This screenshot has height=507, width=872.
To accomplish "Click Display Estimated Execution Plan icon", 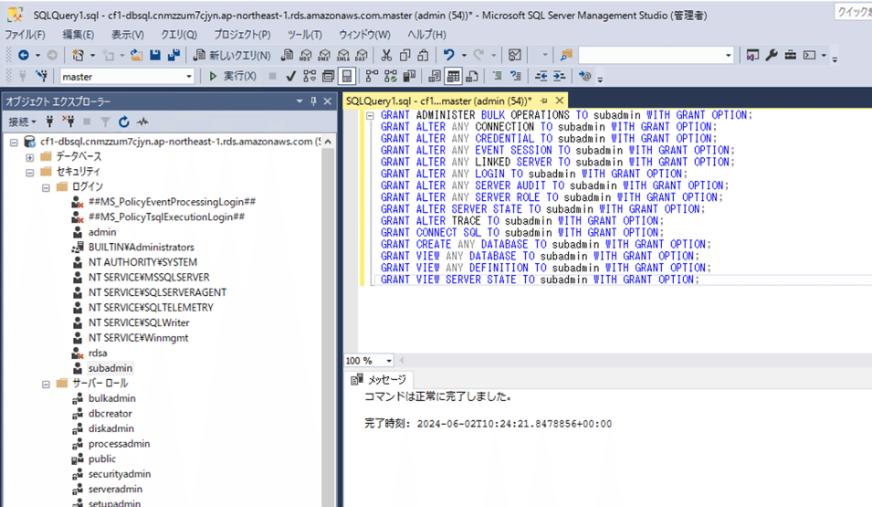I will [x=310, y=76].
